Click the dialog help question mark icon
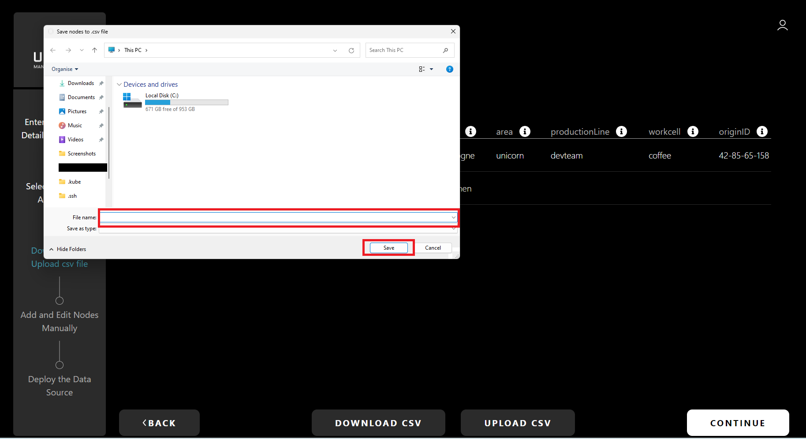This screenshot has width=806, height=439. [449, 69]
